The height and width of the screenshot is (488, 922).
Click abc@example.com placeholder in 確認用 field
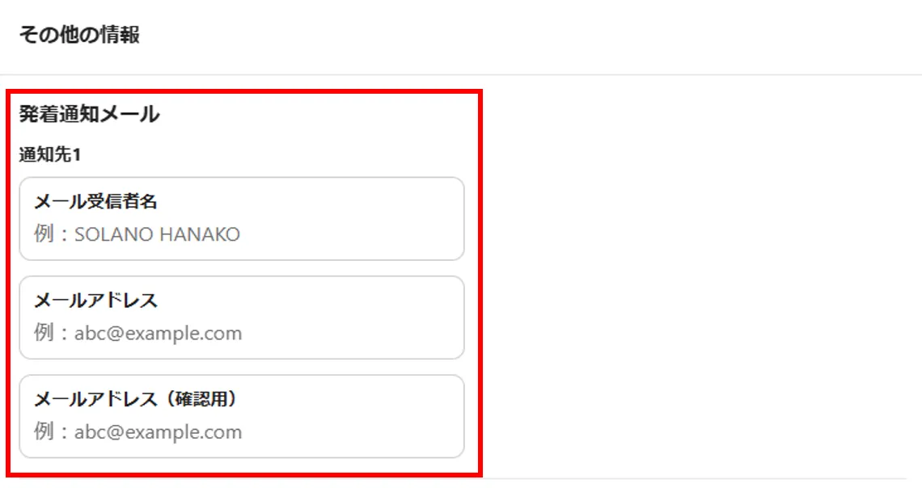click(158, 432)
